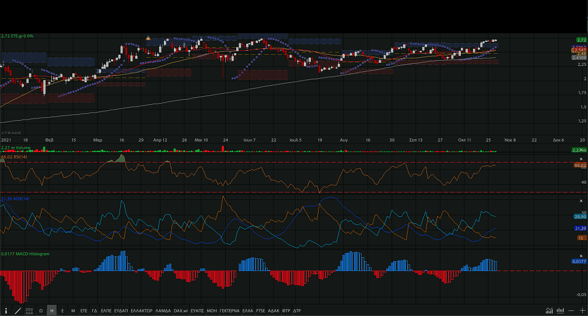This screenshot has width=588, height=316.
Task: Open the data table list icon
Action: (x=30, y=311)
